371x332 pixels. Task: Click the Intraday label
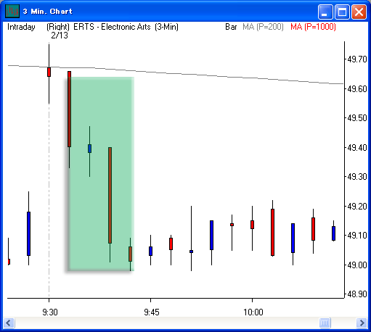point(21,27)
